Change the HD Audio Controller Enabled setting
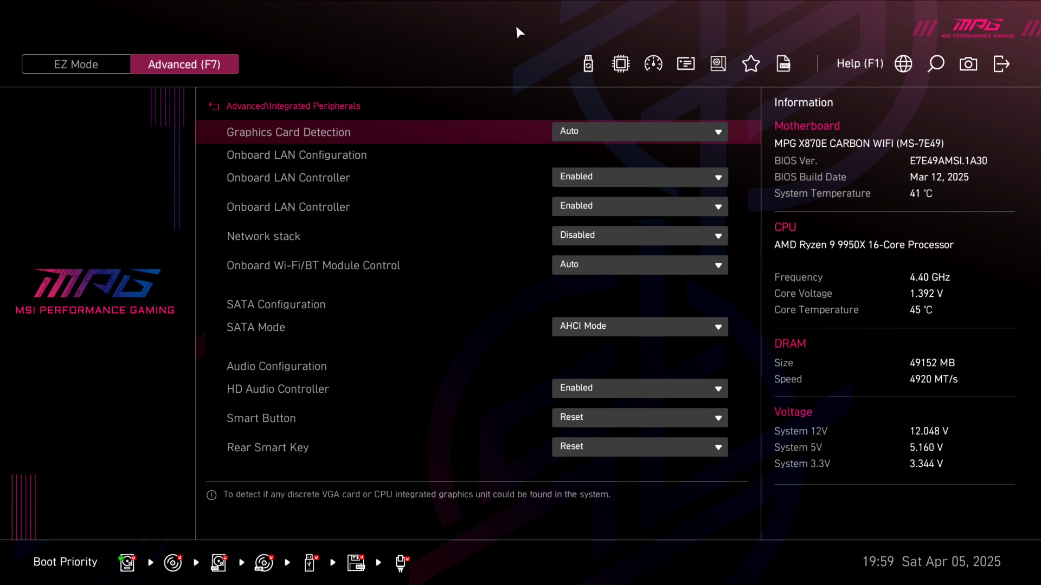 point(640,388)
